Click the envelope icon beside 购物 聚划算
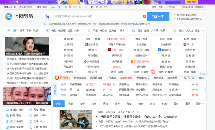The width and height of the screenshot is (215, 130). (x=7, y=127)
